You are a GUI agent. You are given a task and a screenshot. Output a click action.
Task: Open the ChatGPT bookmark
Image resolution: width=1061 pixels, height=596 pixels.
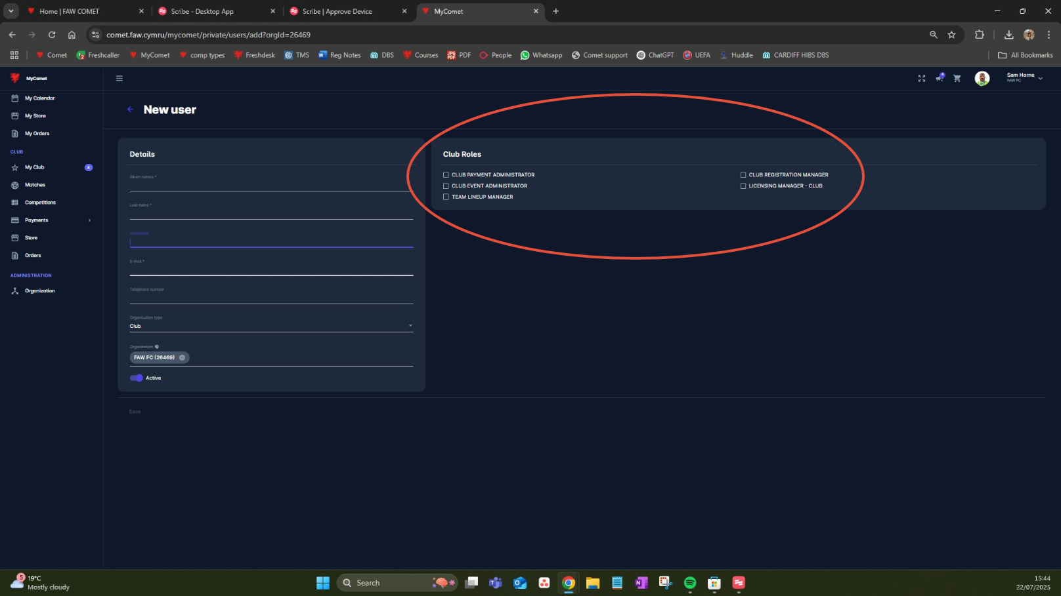[x=655, y=55]
